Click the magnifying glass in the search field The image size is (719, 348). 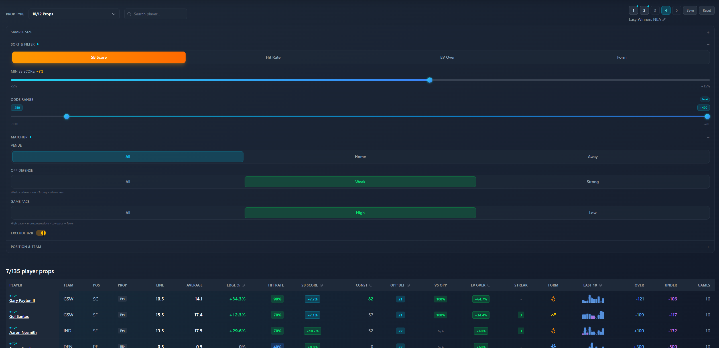pyautogui.click(x=129, y=14)
